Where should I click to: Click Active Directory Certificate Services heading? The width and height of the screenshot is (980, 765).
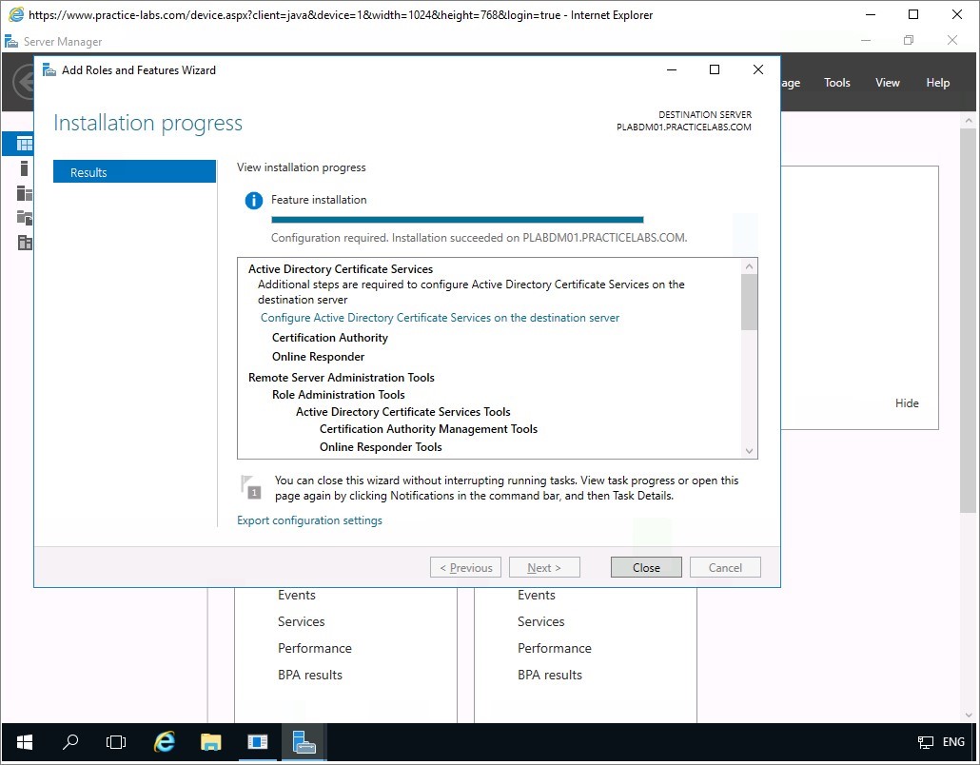click(x=341, y=268)
